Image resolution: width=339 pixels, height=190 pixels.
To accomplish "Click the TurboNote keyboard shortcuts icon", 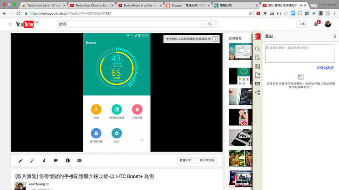I will [257, 84].
